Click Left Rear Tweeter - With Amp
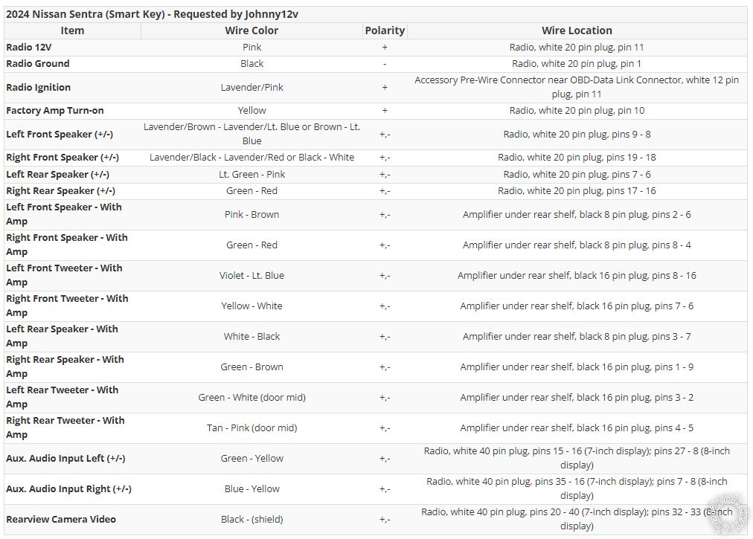 pos(62,397)
